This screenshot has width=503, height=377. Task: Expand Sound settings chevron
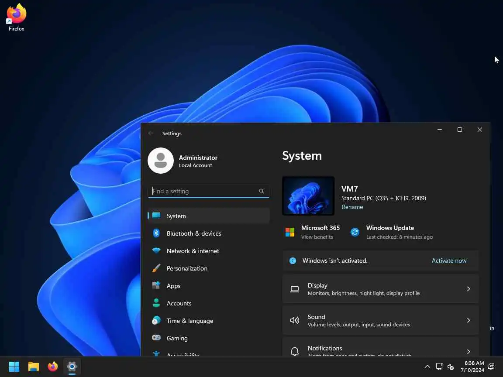coord(469,320)
